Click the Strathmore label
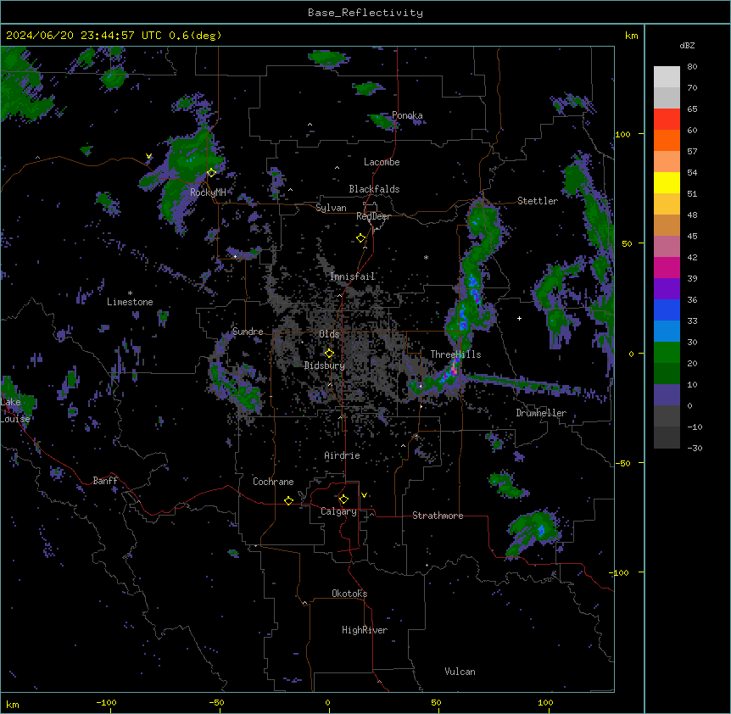This screenshot has width=731, height=714. (x=438, y=516)
